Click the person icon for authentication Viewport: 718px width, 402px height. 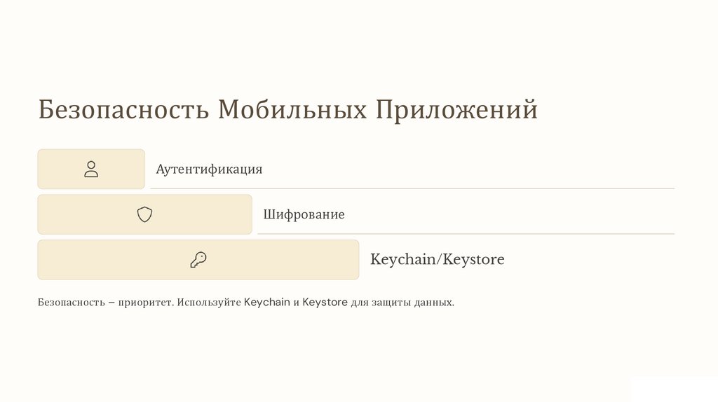point(91,169)
